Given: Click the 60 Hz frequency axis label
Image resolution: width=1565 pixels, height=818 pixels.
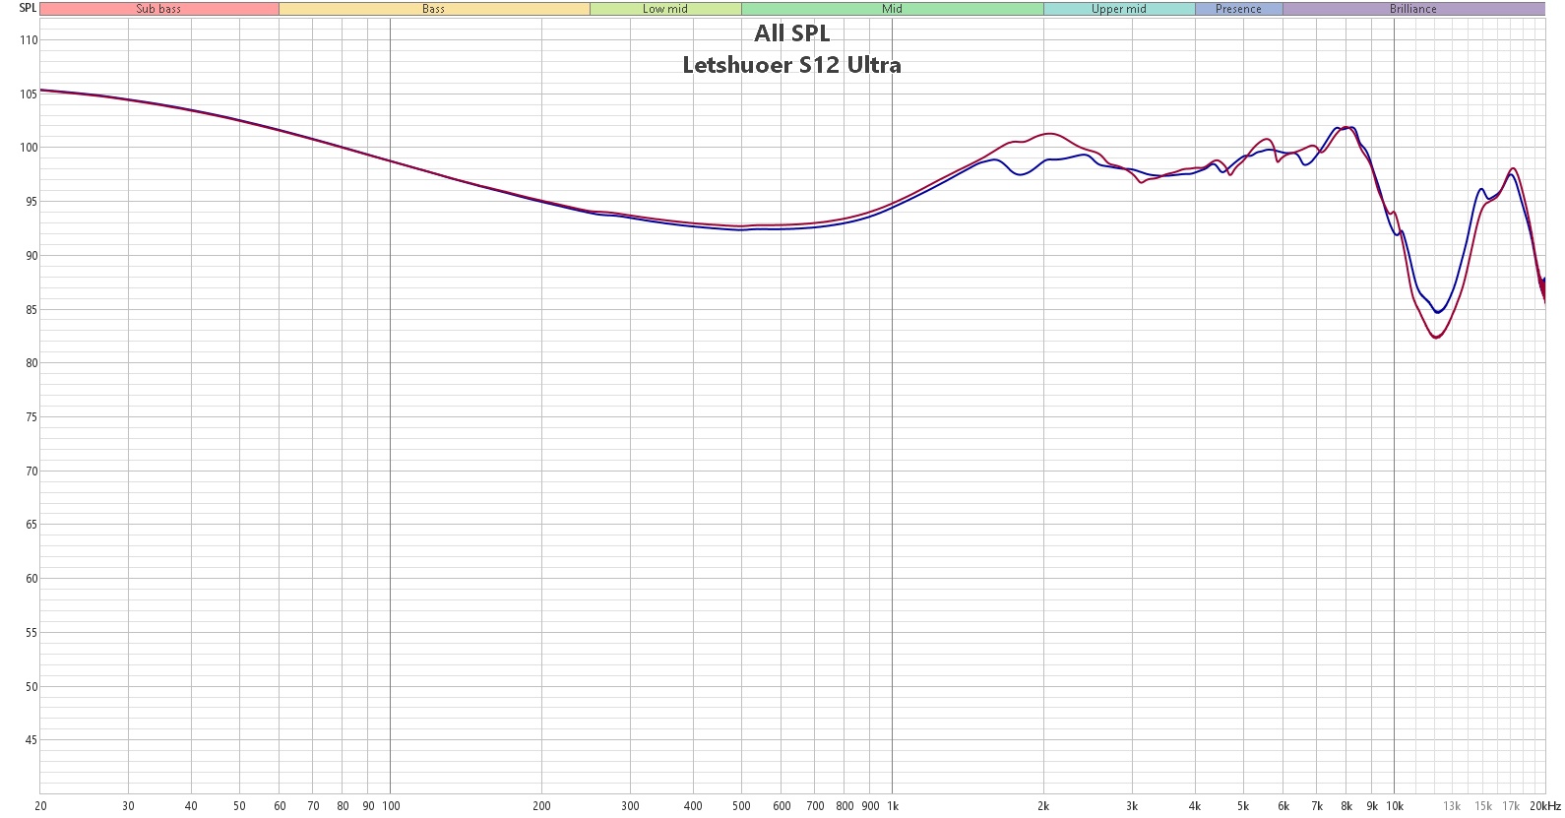Looking at the screenshot, I should tap(280, 806).
